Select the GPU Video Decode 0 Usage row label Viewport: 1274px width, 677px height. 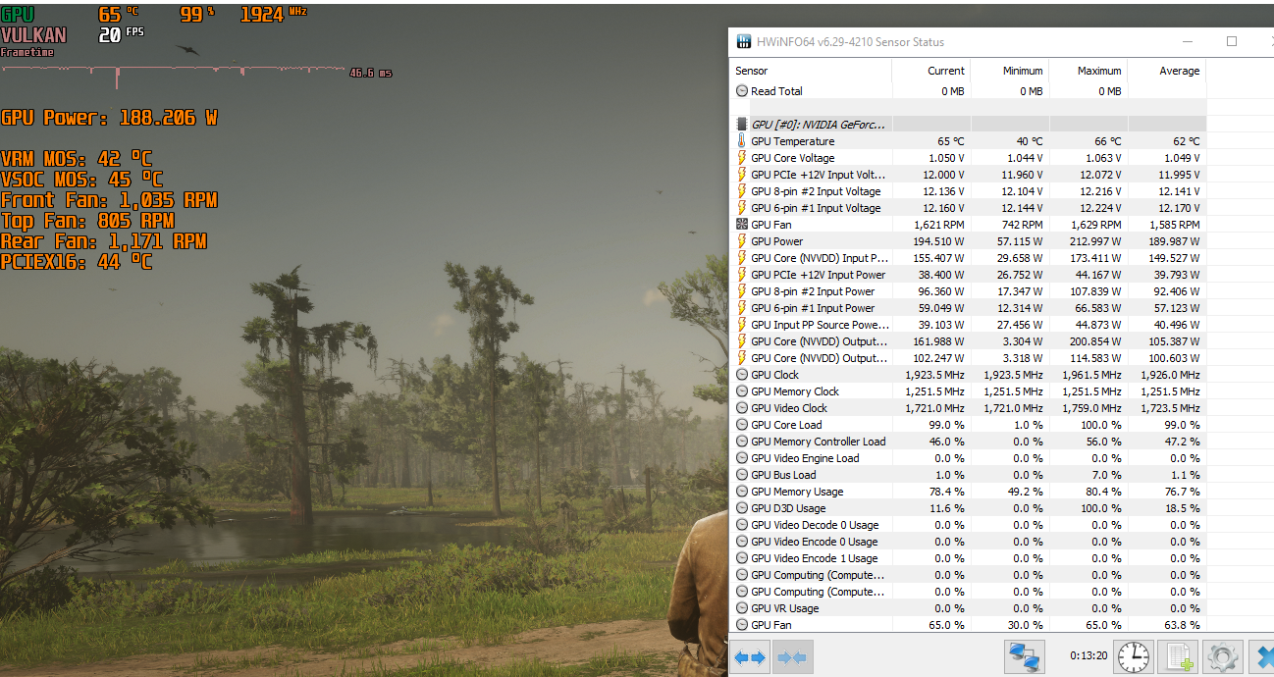815,525
